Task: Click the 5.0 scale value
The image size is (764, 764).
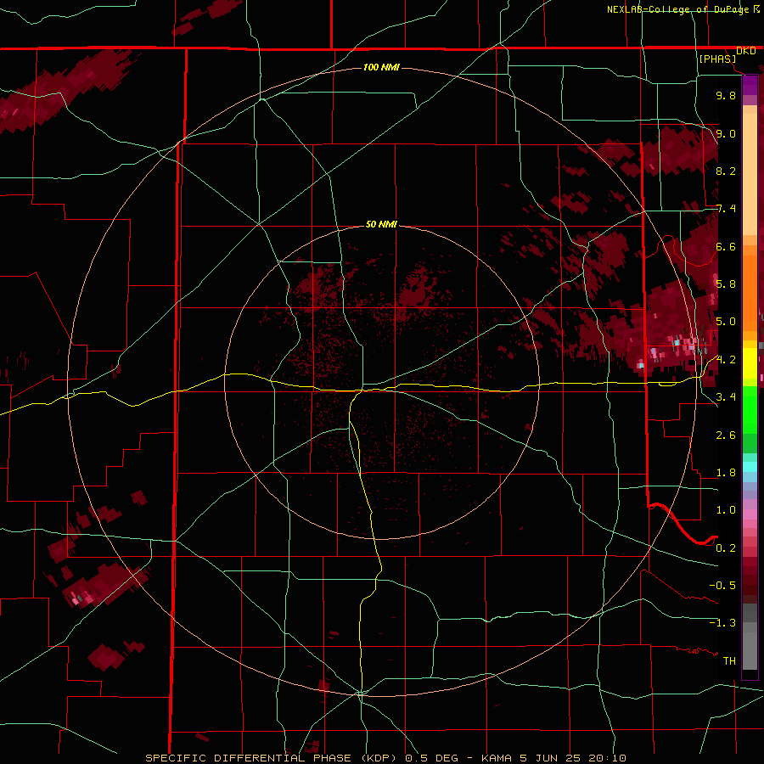Action: 726,322
